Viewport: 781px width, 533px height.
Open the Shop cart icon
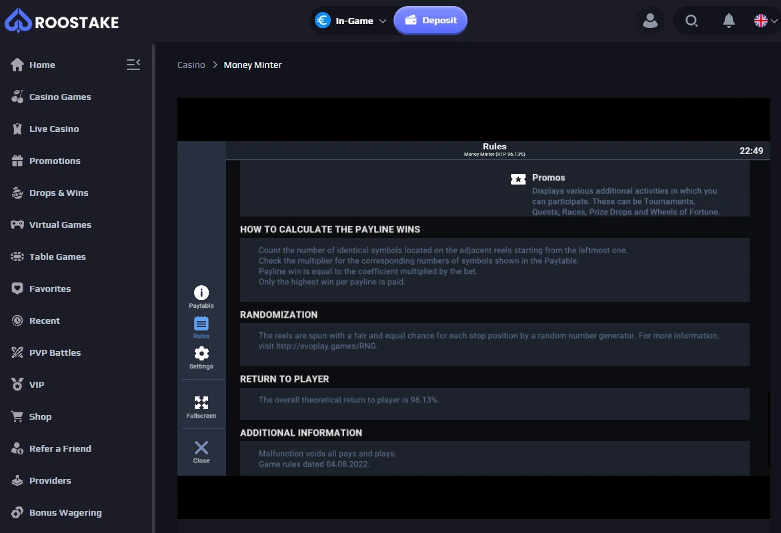coord(17,416)
